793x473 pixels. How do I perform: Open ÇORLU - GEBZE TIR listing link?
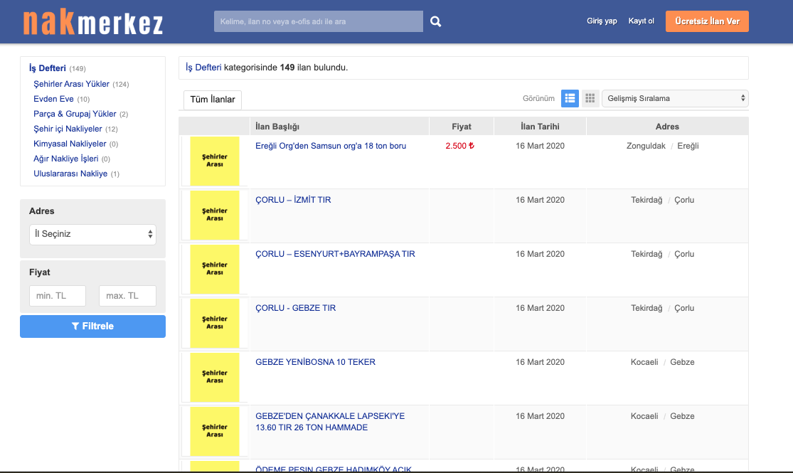click(295, 308)
